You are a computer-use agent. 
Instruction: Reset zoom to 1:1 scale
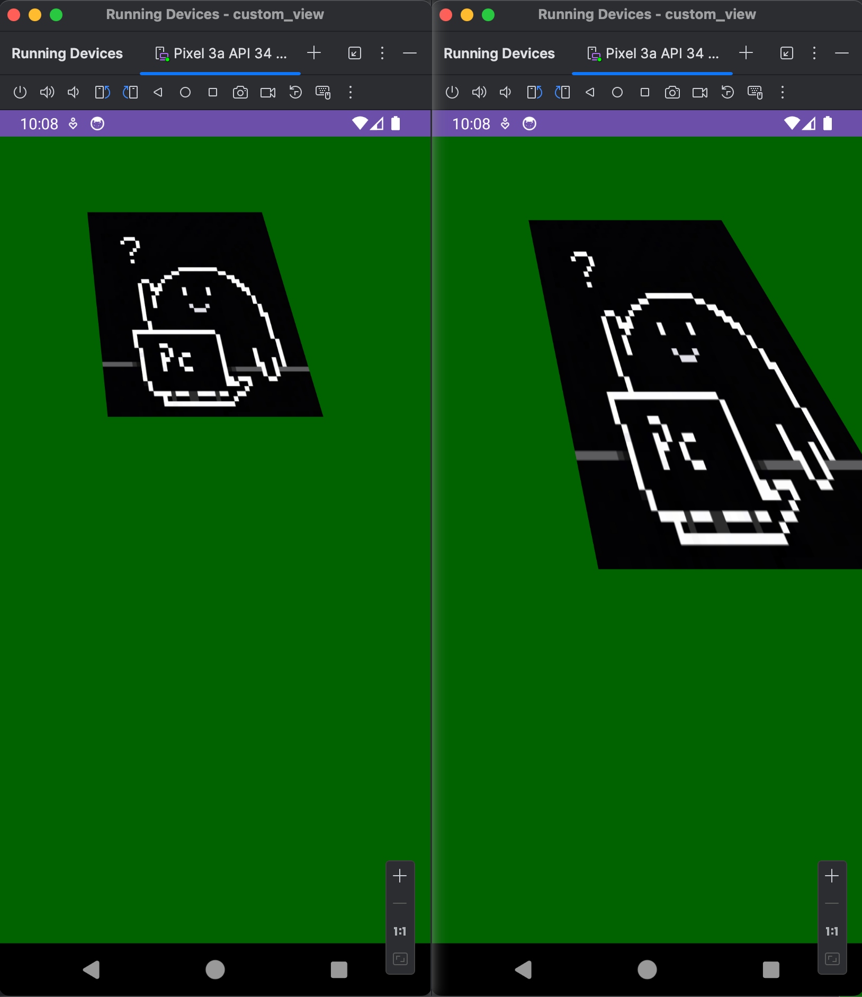tap(400, 931)
